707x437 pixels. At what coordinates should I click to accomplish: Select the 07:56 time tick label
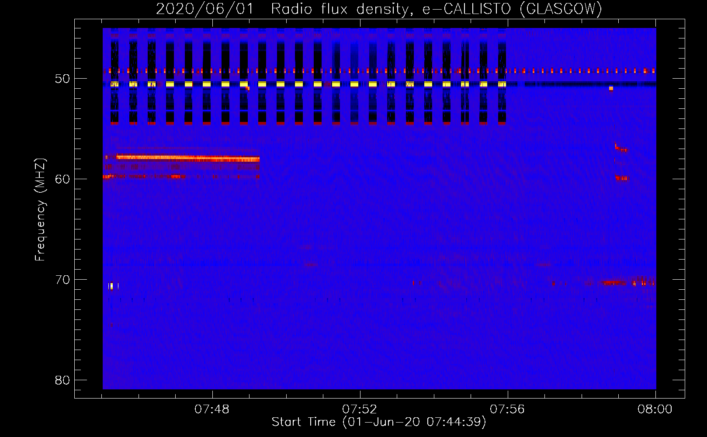pos(507,409)
